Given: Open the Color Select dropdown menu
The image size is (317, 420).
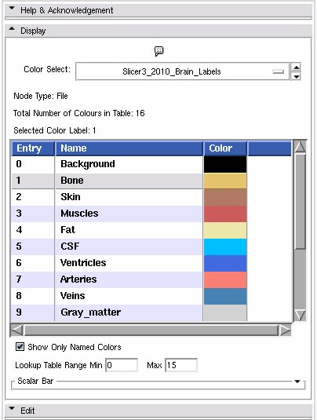Looking at the screenshot, I should tap(183, 71).
